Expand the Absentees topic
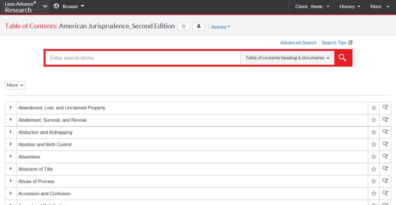396x205 pixels. pos(11,156)
